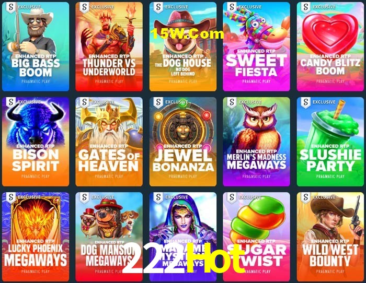Click the S shield icon on Wild West Bounty
Viewport: 366px width, 283px height.
point(305,198)
